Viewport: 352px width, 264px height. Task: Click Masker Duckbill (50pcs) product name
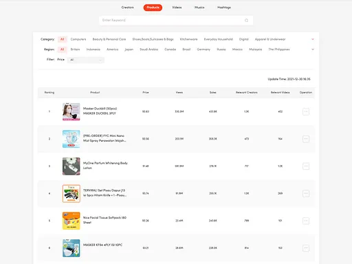(x=100, y=111)
